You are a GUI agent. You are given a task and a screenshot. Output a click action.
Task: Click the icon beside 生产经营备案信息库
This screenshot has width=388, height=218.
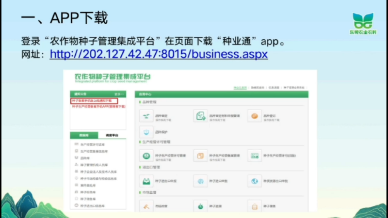[x=77, y=151]
